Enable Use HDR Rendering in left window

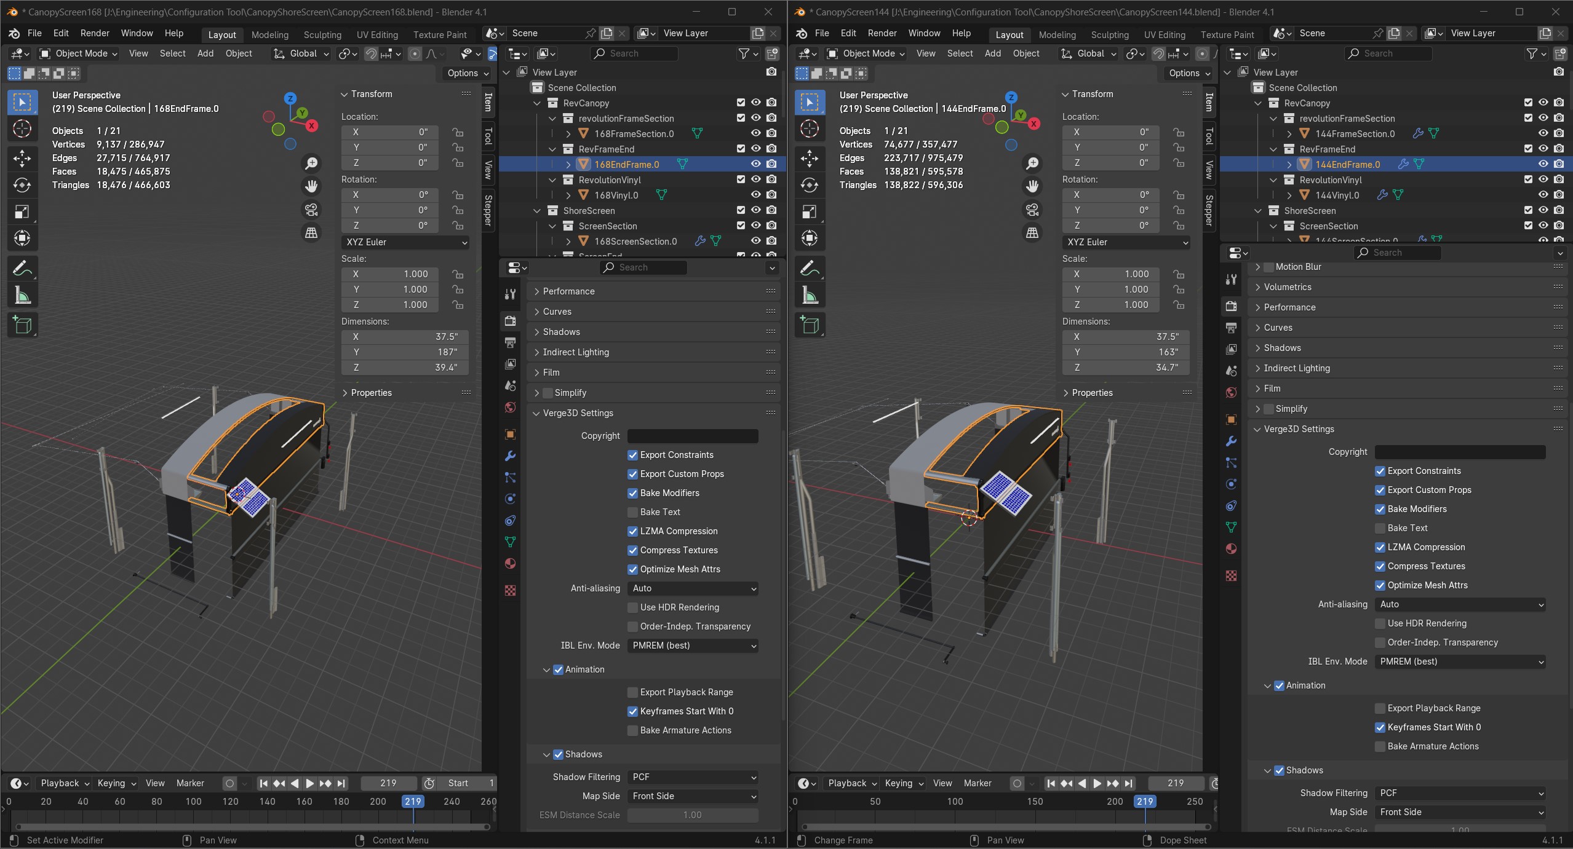pos(632,607)
